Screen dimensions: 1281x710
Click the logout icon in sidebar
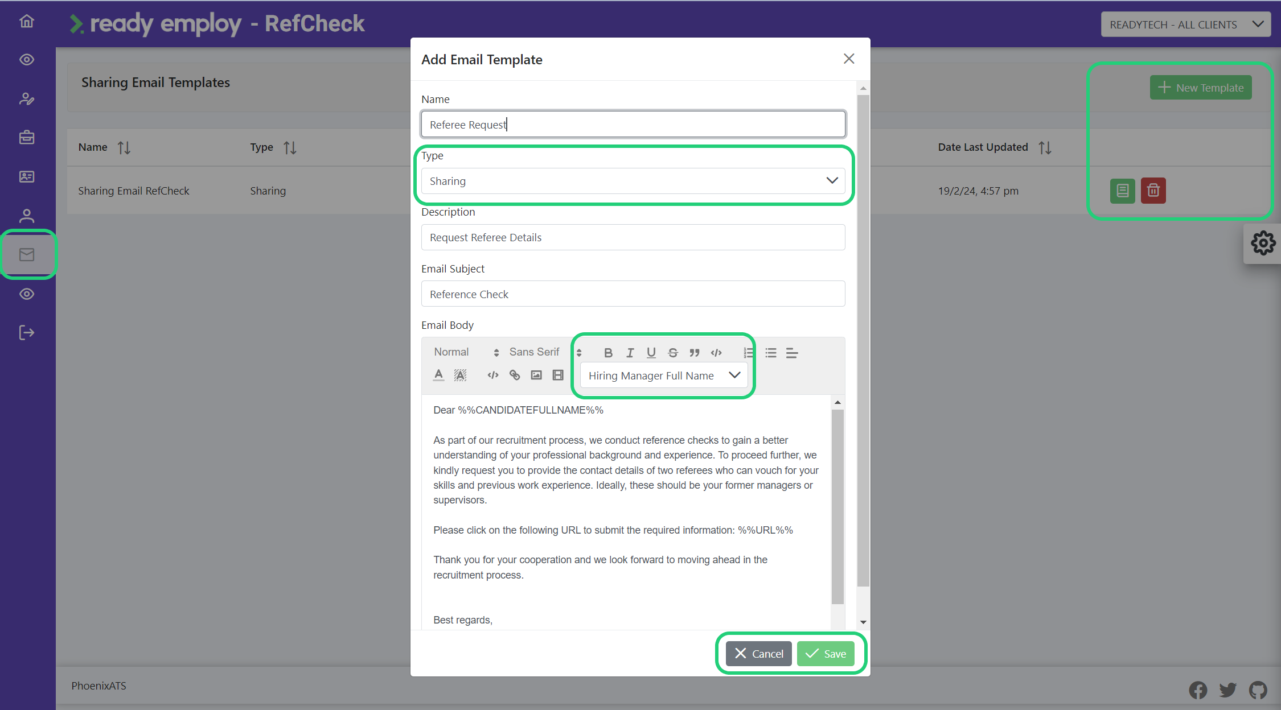(x=27, y=332)
